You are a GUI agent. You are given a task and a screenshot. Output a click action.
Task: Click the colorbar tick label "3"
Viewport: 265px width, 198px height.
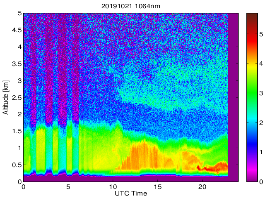pos(261,93)
